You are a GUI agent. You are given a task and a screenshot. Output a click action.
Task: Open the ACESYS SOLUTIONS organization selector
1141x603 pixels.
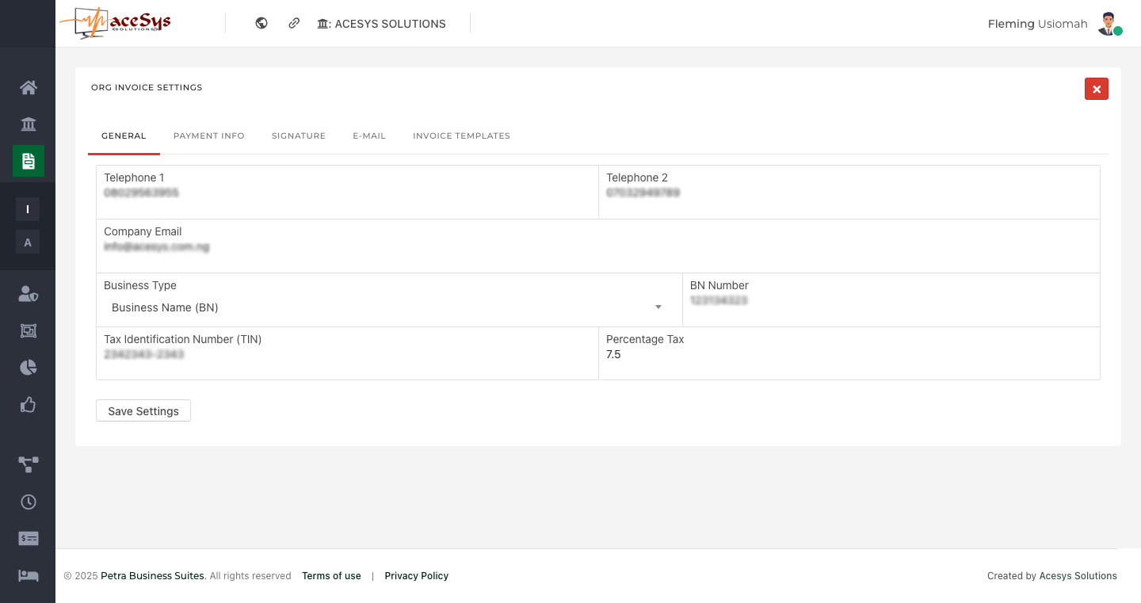[x=382, y=24]
